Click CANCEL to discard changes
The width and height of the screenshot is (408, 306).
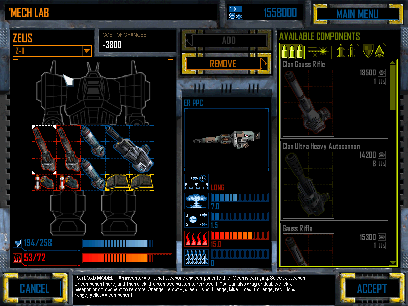pos(35,289)
